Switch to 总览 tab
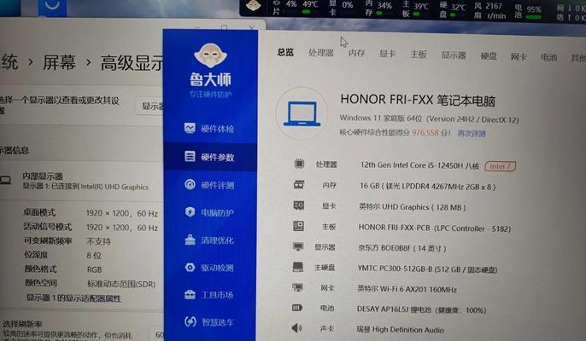This screenshot has width=586, height=341. (x=285, y=52)
